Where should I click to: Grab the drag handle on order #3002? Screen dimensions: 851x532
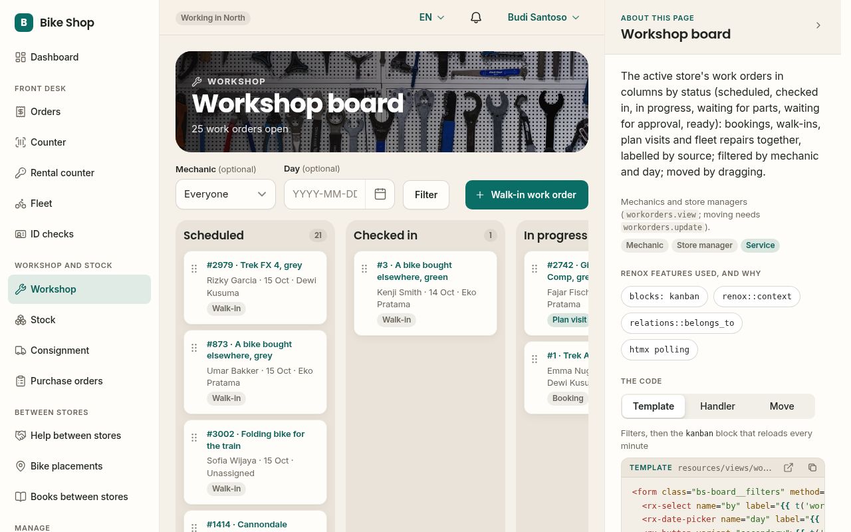point(194,438)
